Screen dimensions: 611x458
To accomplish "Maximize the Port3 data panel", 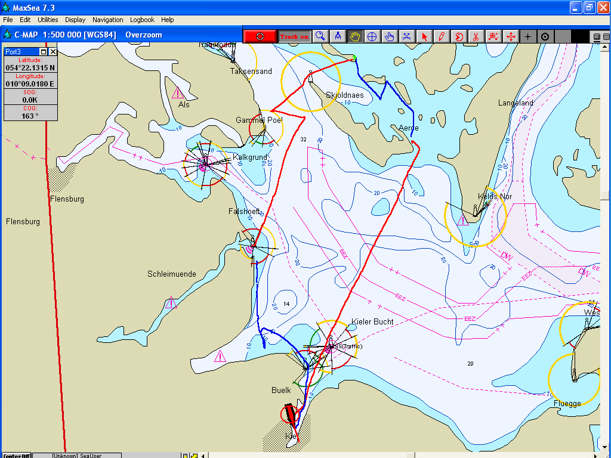I will (x=44, y=52).
